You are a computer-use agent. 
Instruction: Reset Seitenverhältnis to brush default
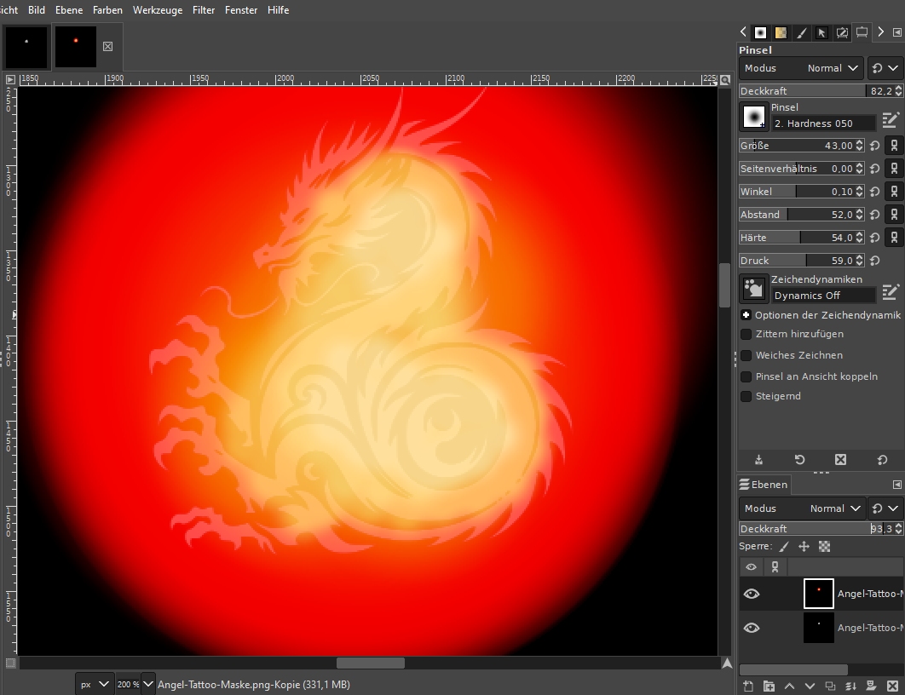(875, 169)
